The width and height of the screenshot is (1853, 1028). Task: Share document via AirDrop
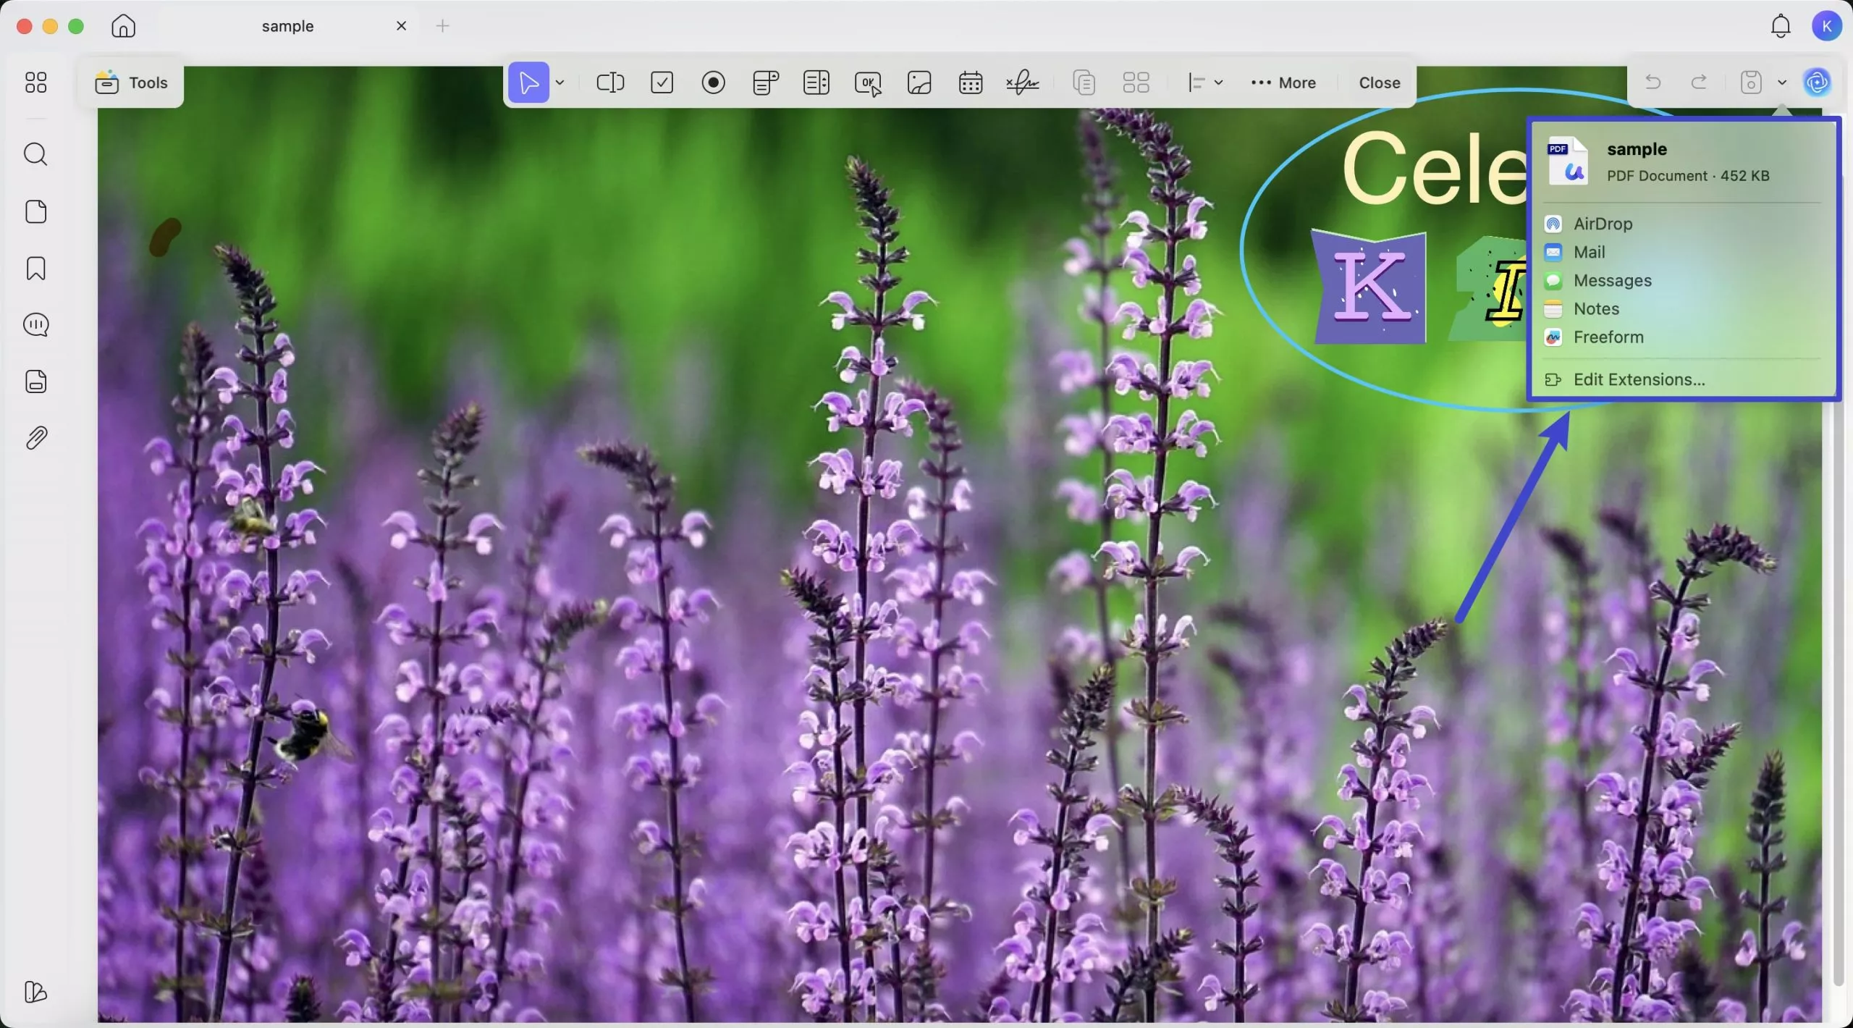tap(1603, 224)
